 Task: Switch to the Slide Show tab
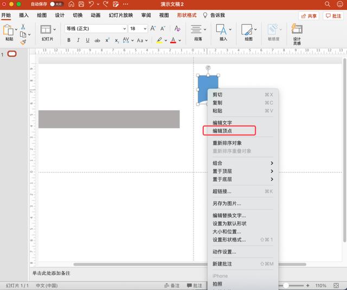click(120, 15)
